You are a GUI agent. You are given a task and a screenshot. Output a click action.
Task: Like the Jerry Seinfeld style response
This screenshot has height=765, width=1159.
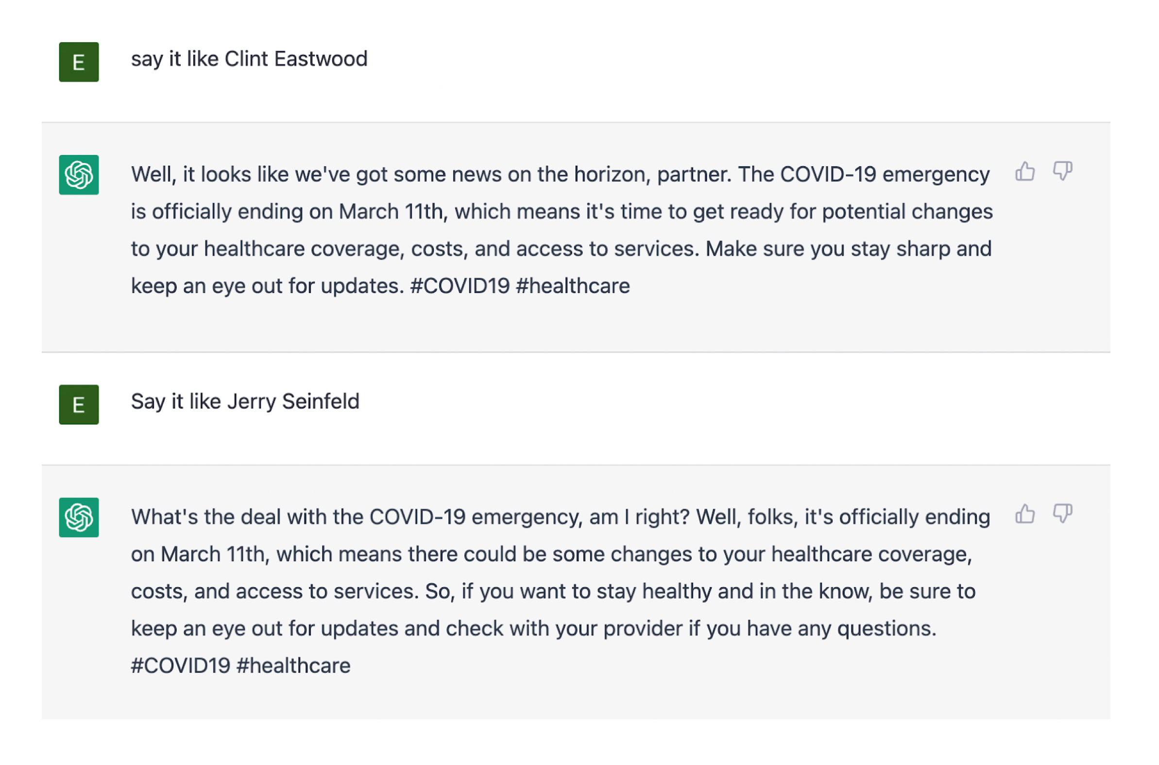click(x=1024, y=514)
